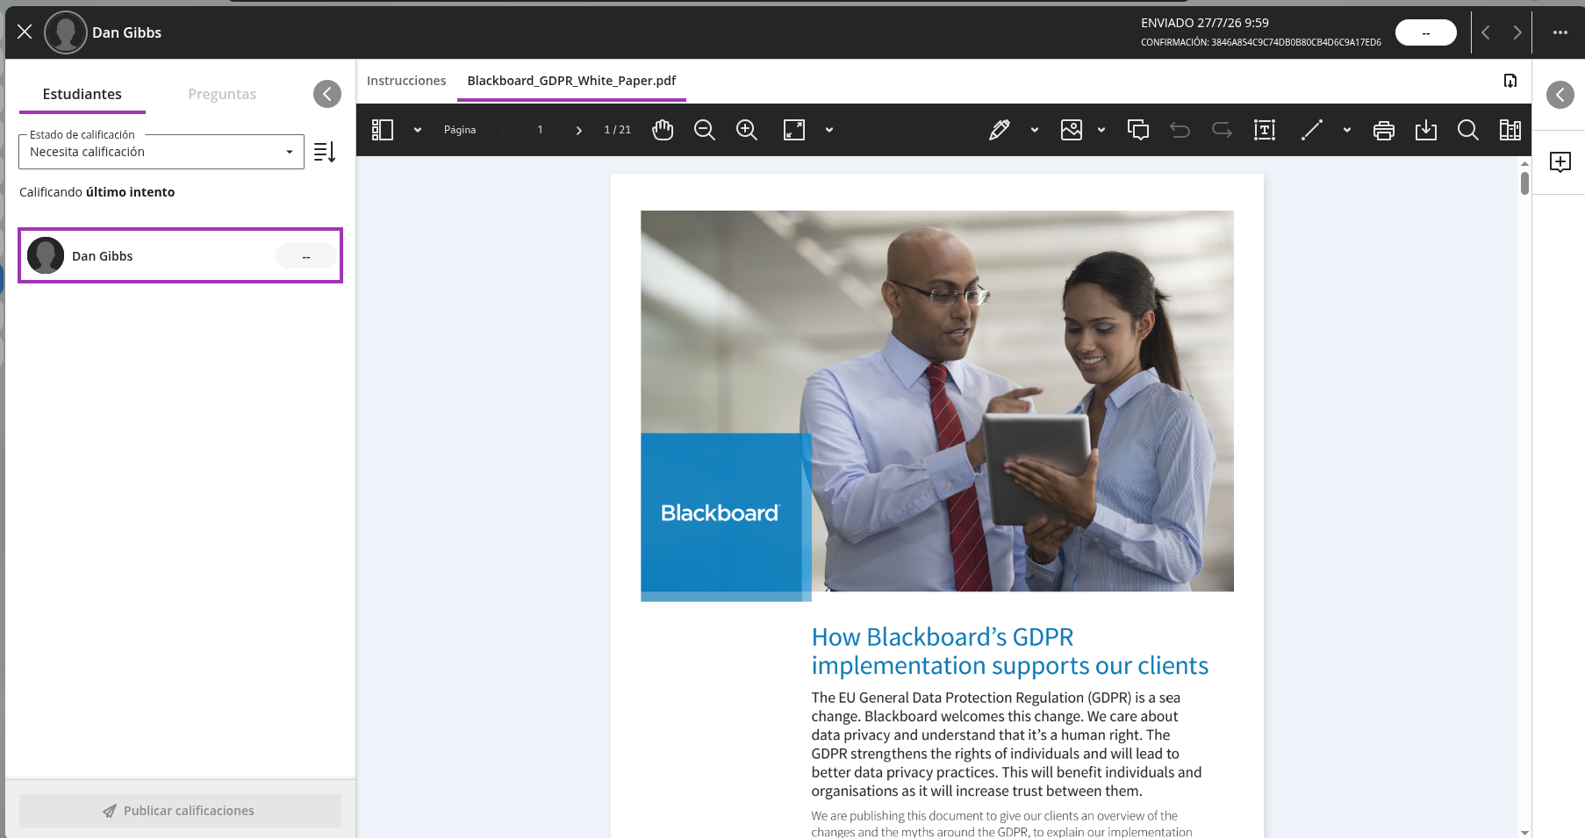Select the image stamp tool
Viewport: 1585px width, 838px height.
tap(1072, 130)
